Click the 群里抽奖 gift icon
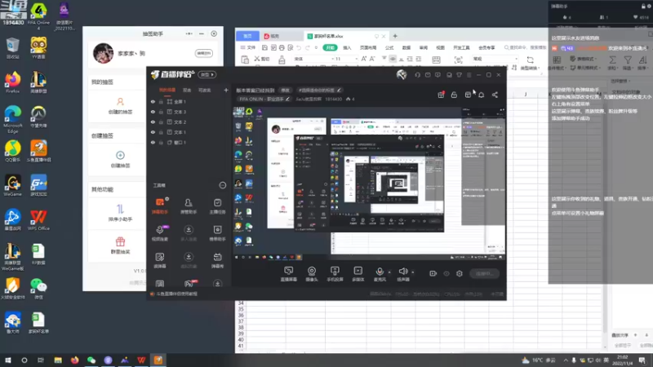Screen dimensions: 653x367 120,241
